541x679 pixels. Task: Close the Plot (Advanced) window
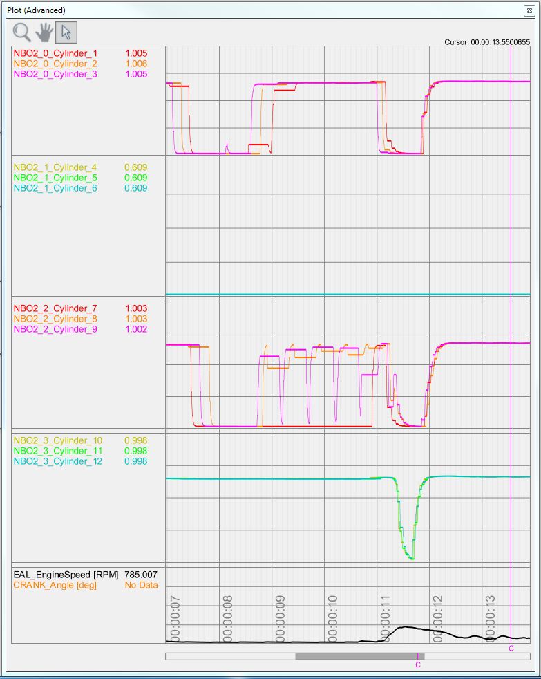coord(529,10)
